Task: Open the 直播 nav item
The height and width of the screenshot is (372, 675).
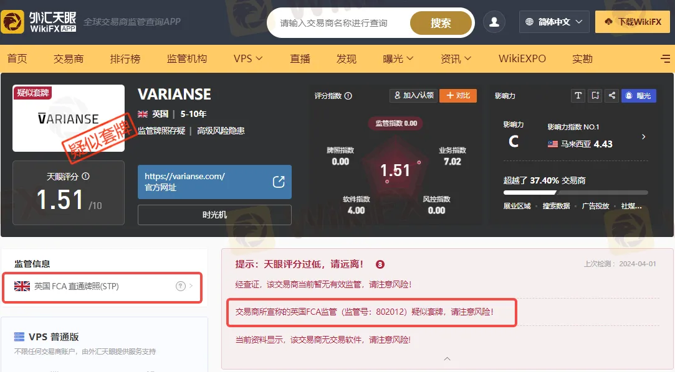Action: pos(300,58)
